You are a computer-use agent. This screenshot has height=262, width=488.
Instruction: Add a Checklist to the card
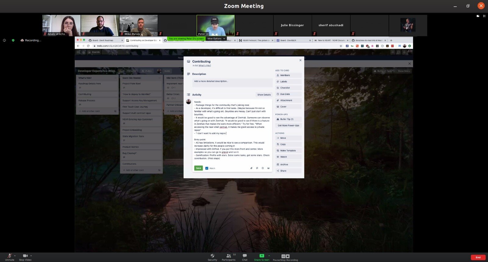(x=289, y=88)
